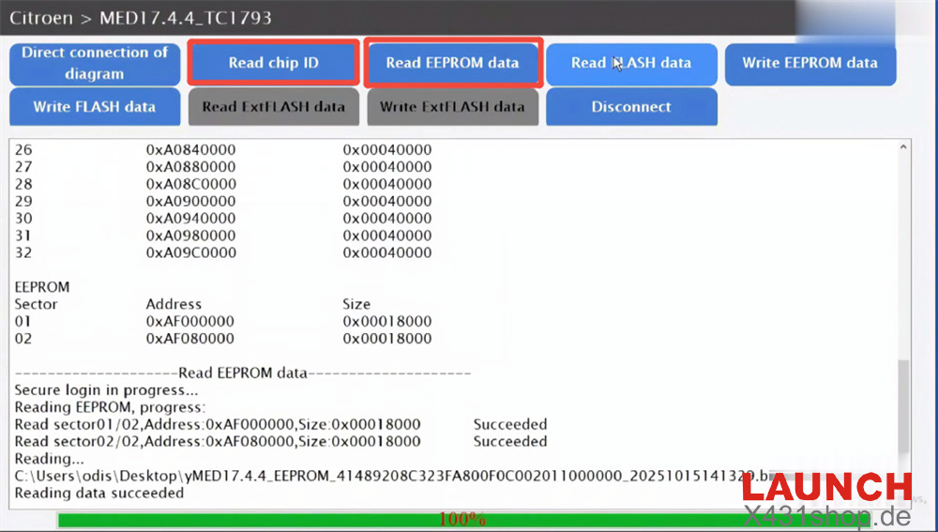The width and height of the screenshot is (938, 532).
Task: Select sector 31 address 0xA0980000
Action: (x=190, y=236)
